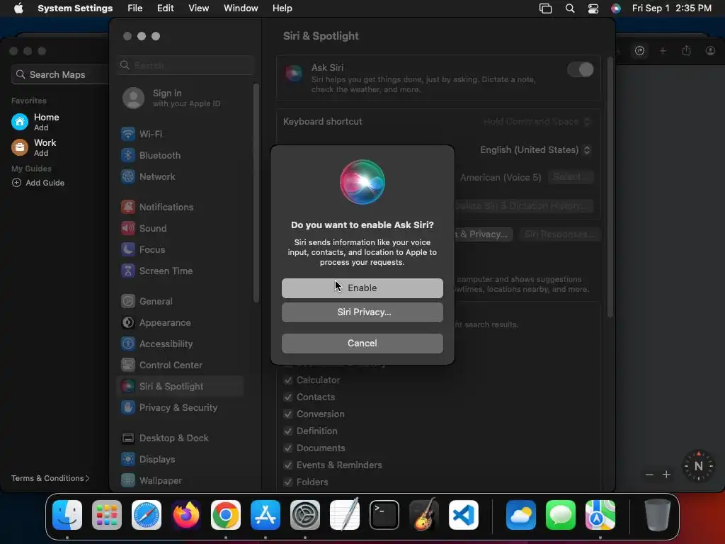Click Add Guide in Maps sidebar
The image size is (725, 544).
pyautogui.click(x=38, y=183)
